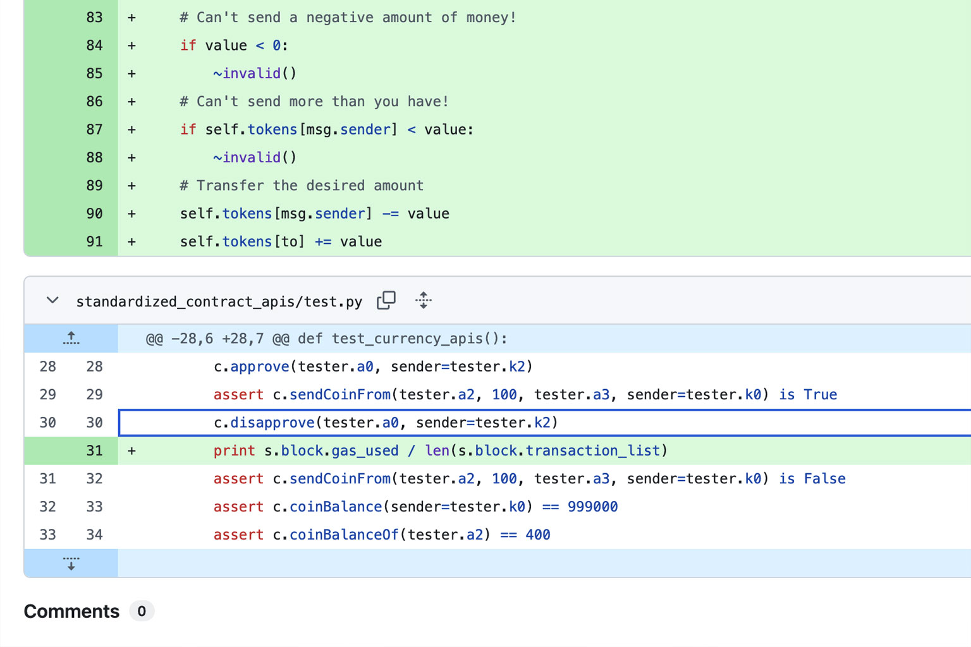Copy the test.py file path
The height and width of the screenshot is (647, 971).
386,301
